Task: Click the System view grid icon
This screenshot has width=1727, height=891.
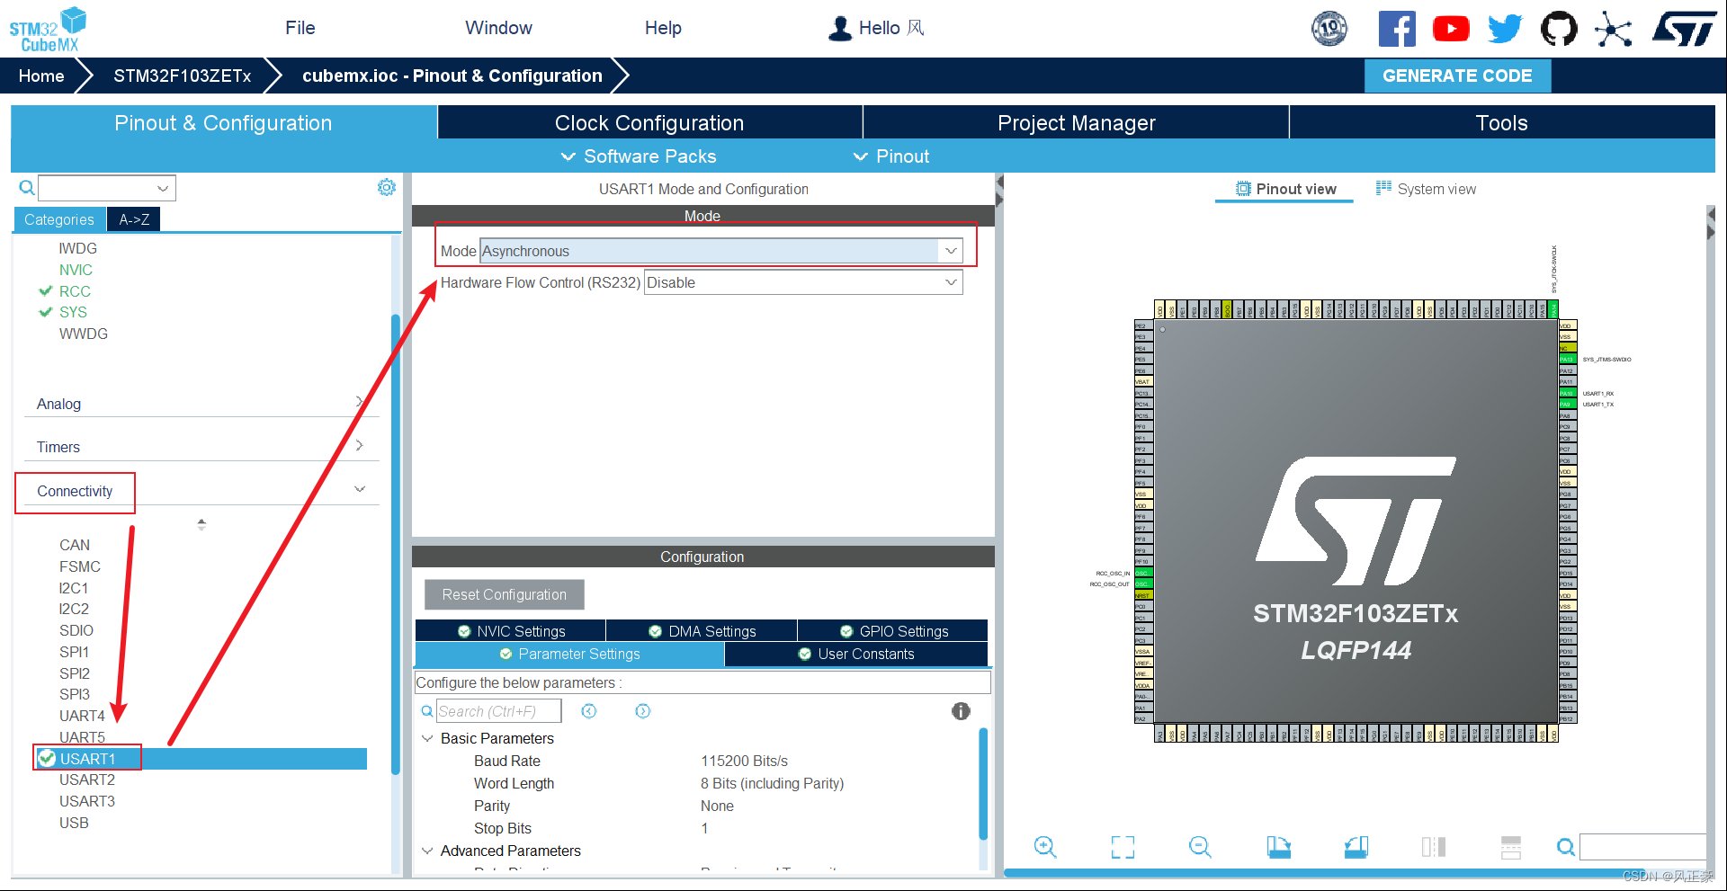Action: (x=1383, y=188)
